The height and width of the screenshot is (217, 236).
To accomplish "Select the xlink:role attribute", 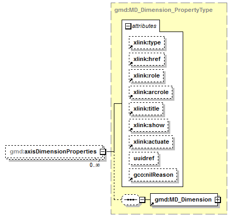I will [x=146, y=75].
